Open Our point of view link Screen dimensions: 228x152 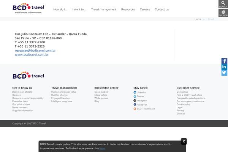(x=21, y=104)
